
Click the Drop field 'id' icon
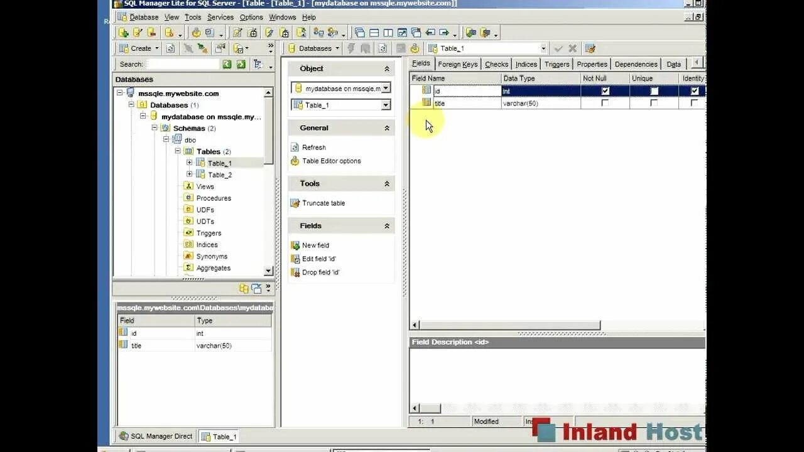coord(295,272)
